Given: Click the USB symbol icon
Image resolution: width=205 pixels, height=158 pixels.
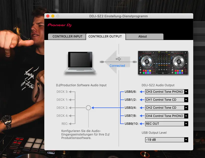Looking at the screenshot, I should [118, 59].
